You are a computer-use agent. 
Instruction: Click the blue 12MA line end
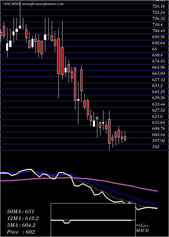click(157, 204)
